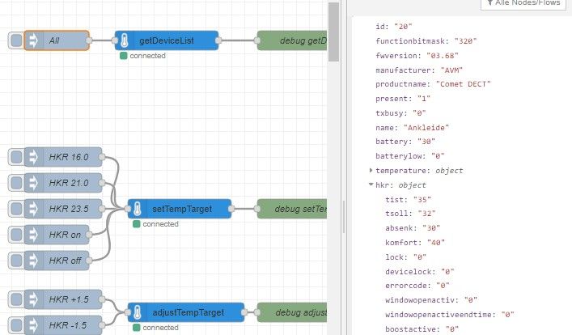Click output port of 'HKR 16.0' node
Viewport: 572px width, 335px height.
tap(102, 157)
